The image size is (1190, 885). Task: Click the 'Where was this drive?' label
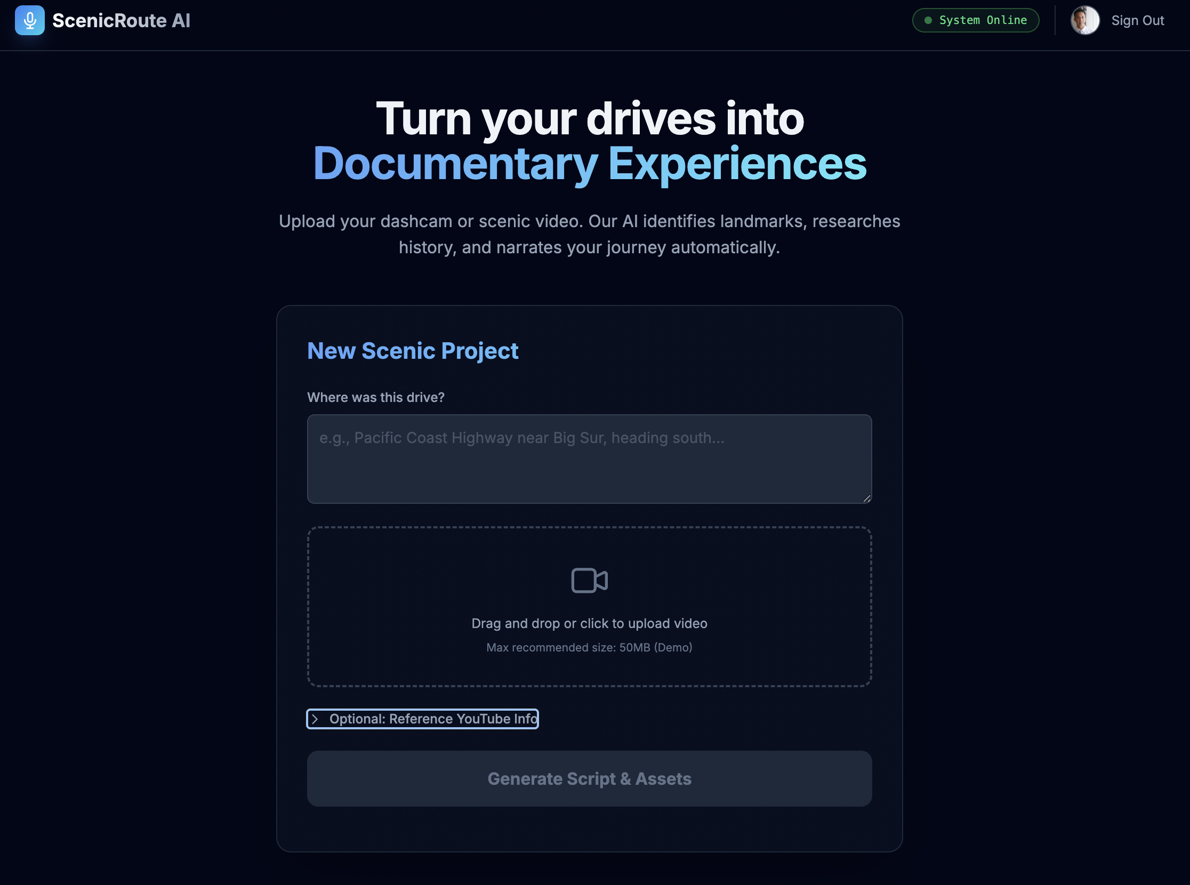pos(375,398)
